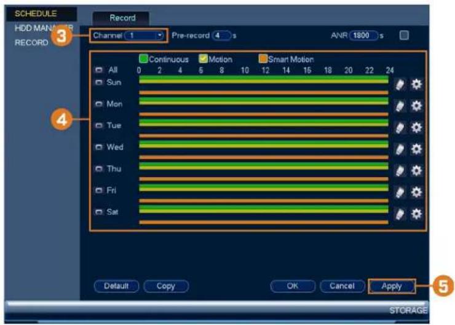The height and width of the screenshot is (325, 455).
Task: Click Sun orange smart motion bar
Action: pyautogui.click(x=264, y=93)
